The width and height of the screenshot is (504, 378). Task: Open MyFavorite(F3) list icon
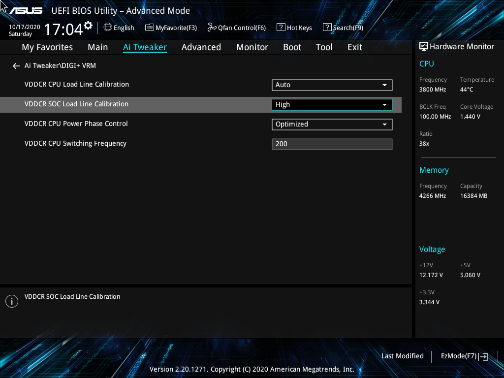149,28
